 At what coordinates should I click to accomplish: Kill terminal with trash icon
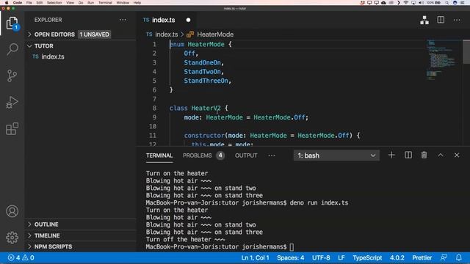(x=424, y=155)
